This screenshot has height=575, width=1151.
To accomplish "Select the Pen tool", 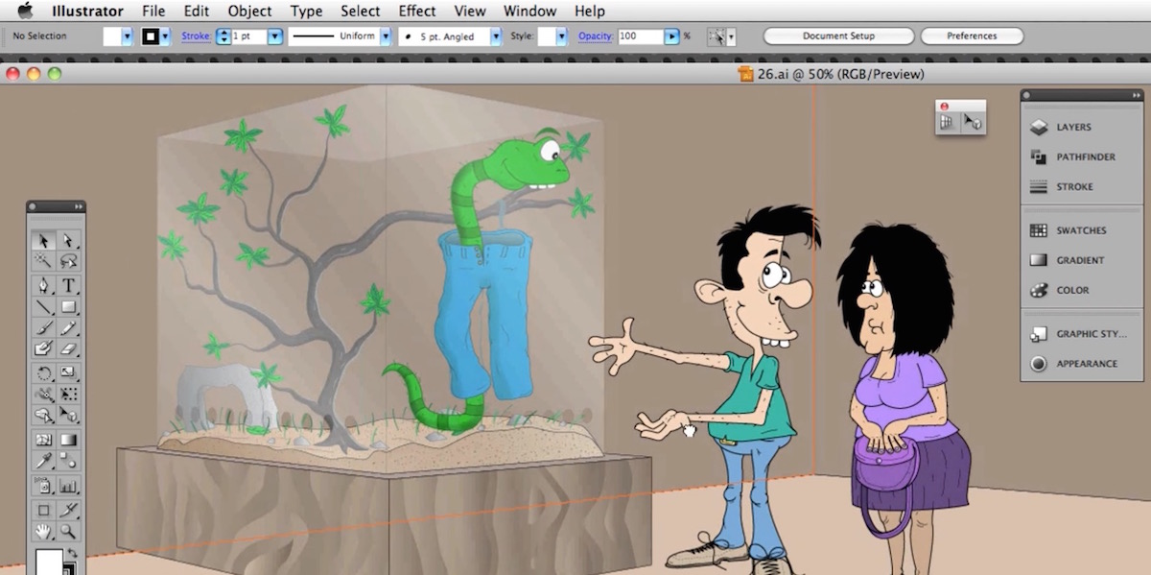I will coord(43,283).
